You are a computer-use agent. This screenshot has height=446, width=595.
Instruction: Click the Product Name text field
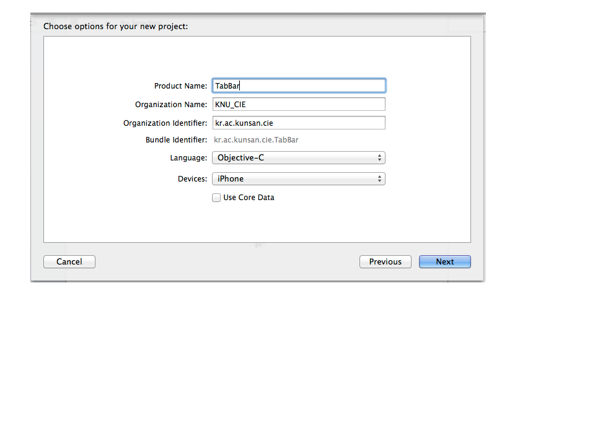pos(298,85)
